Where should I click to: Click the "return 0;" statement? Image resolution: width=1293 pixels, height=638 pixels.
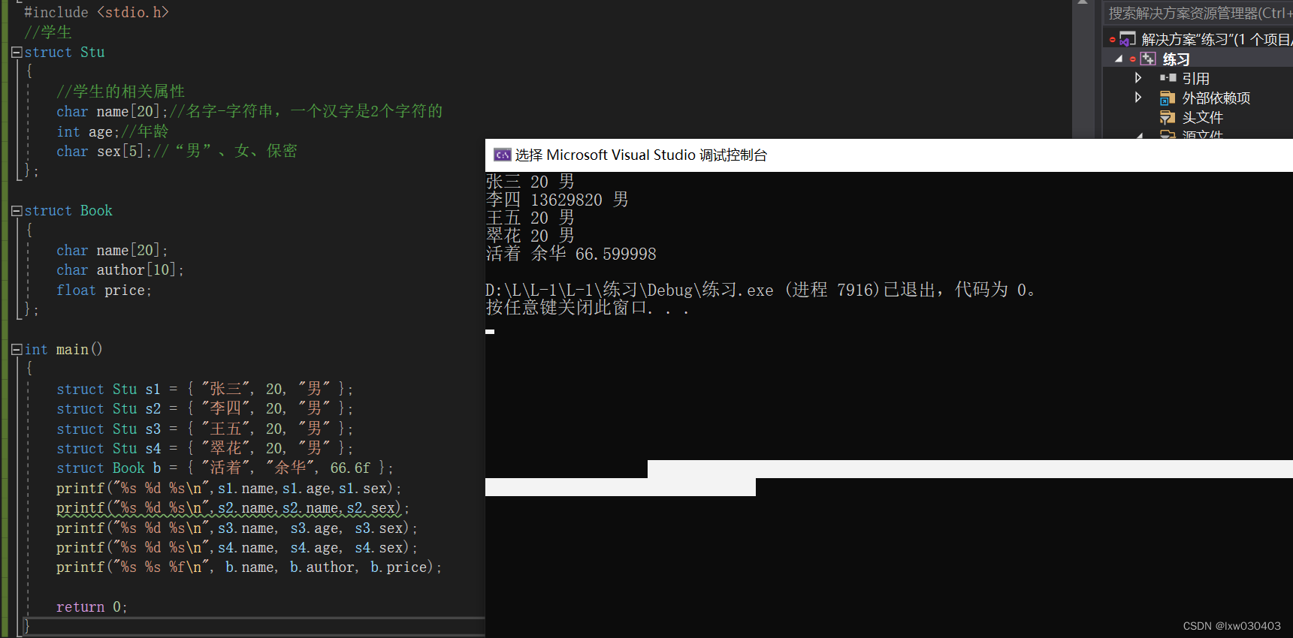(x=92, y=606)
